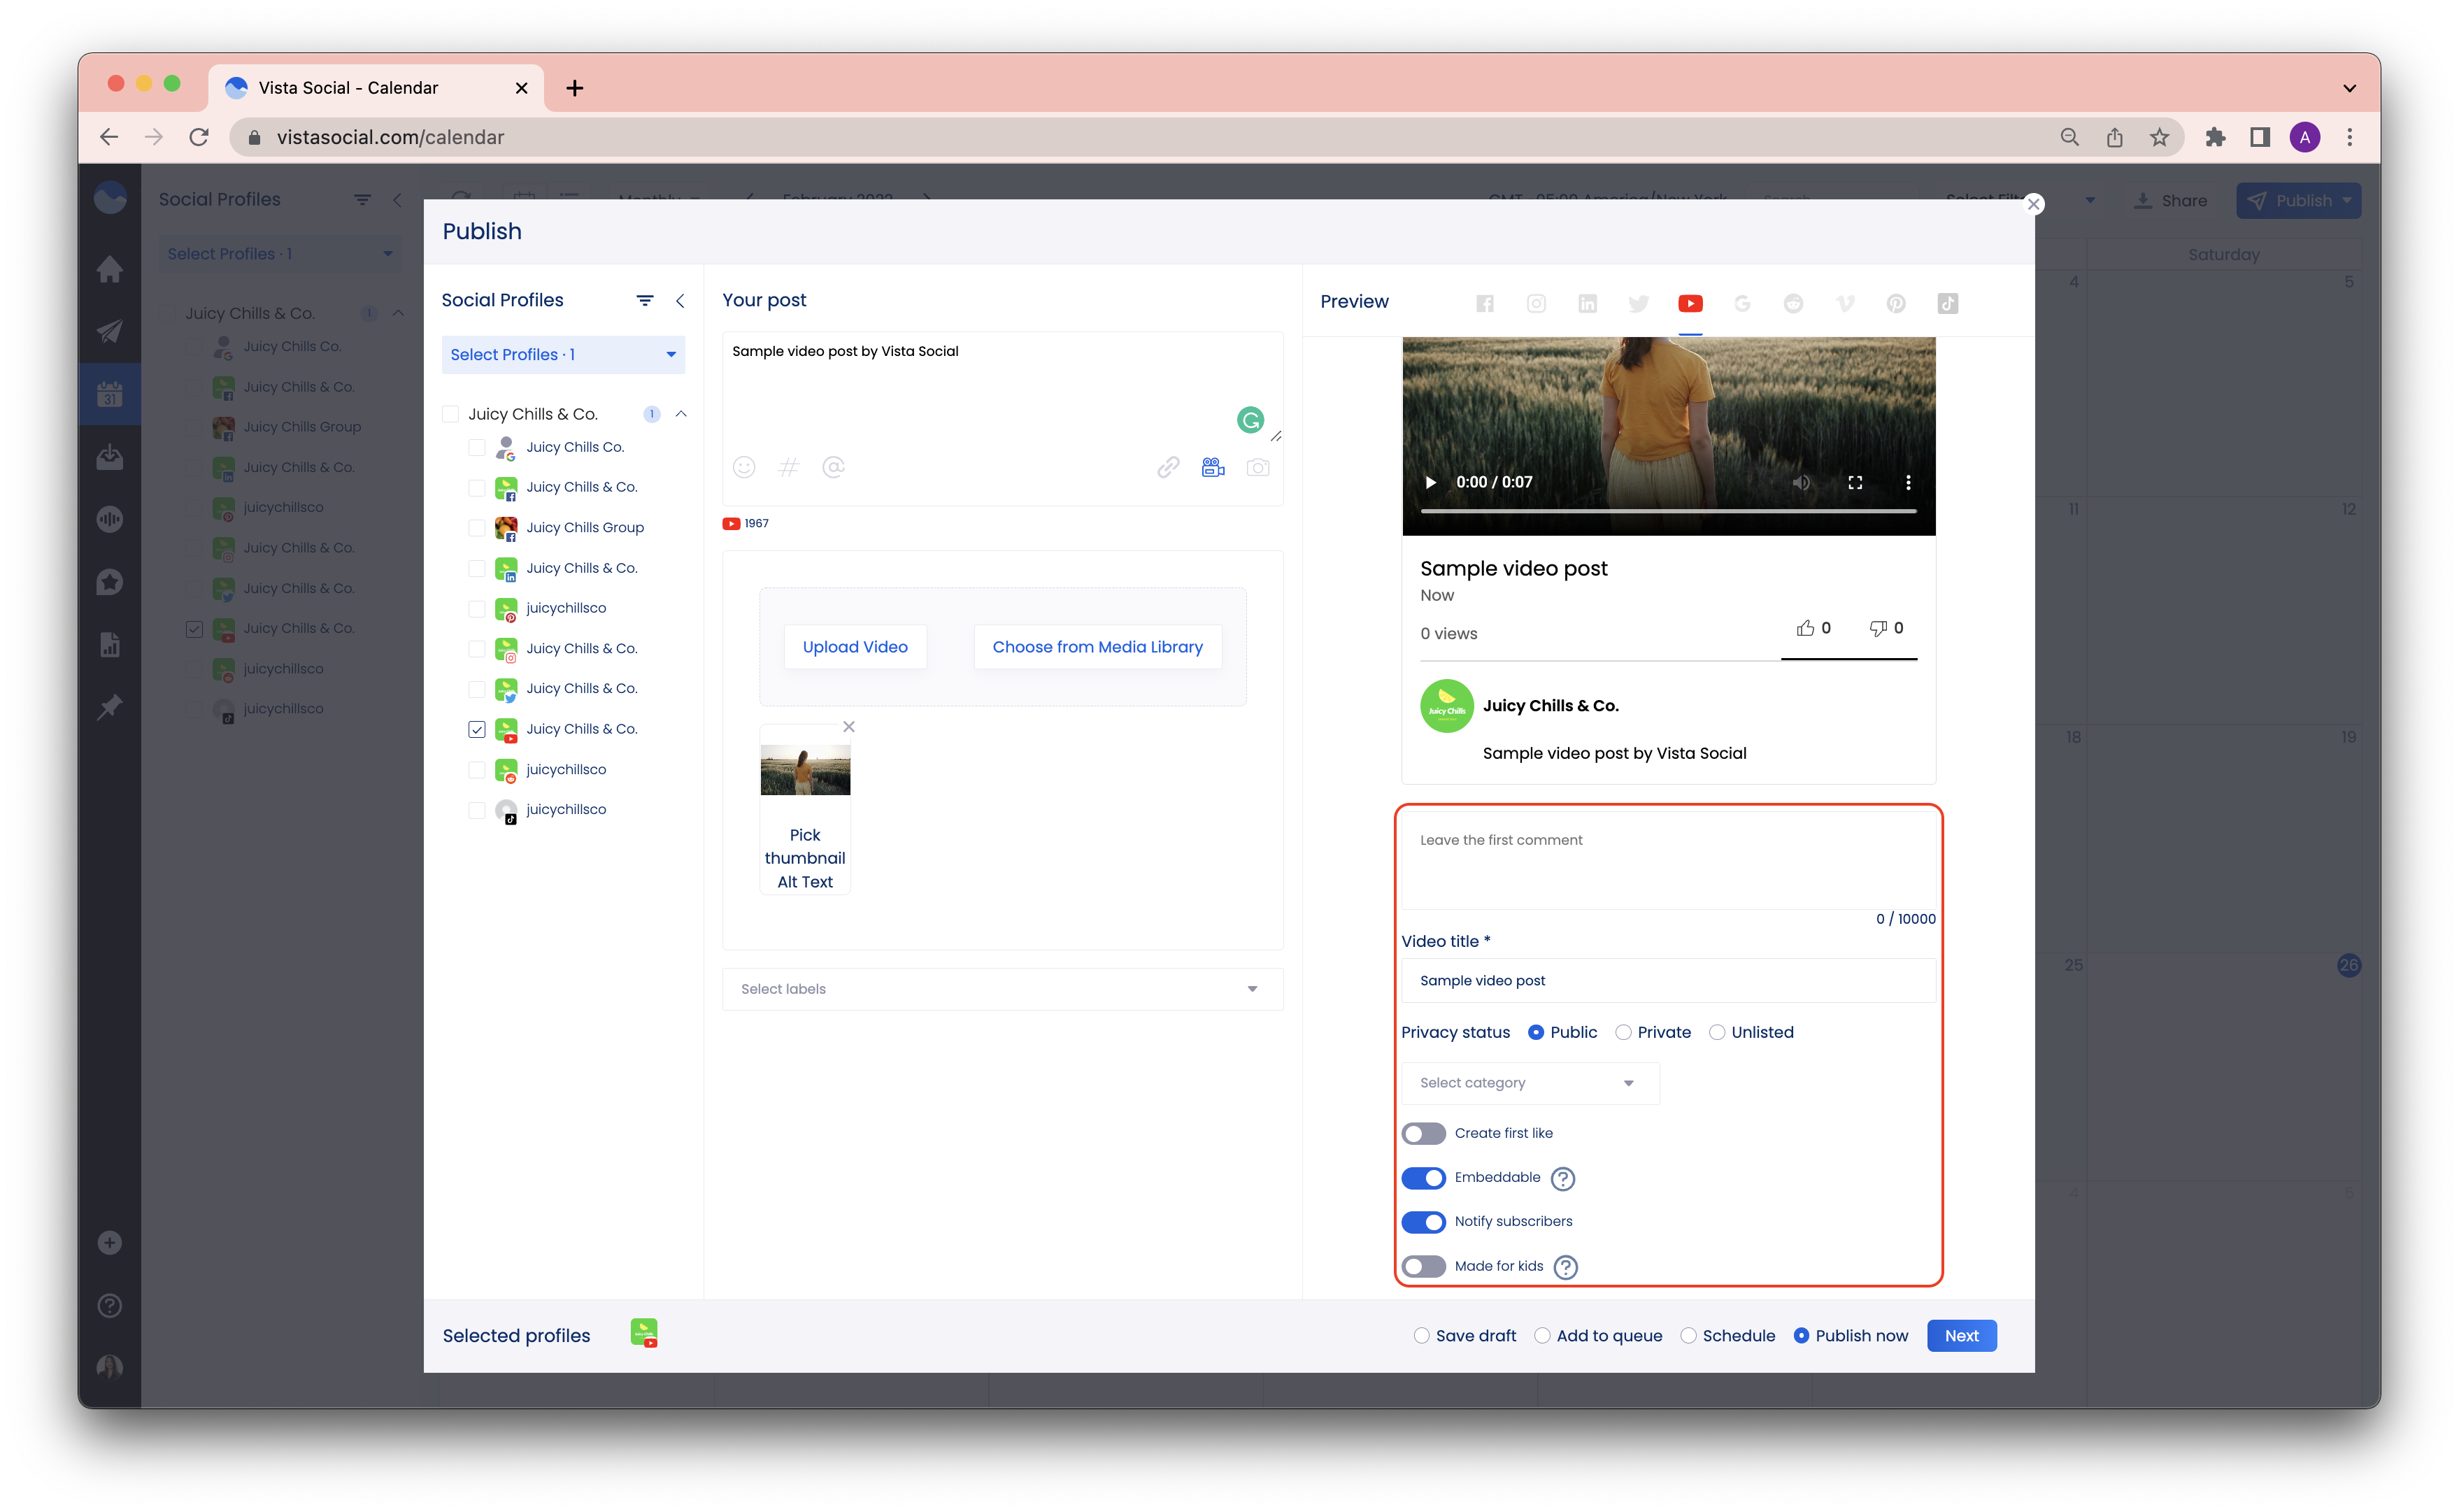Open the Publish button dropdown arrow

pos(2346,200)
